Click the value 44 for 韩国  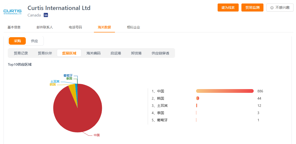click(x=259, y=98)
